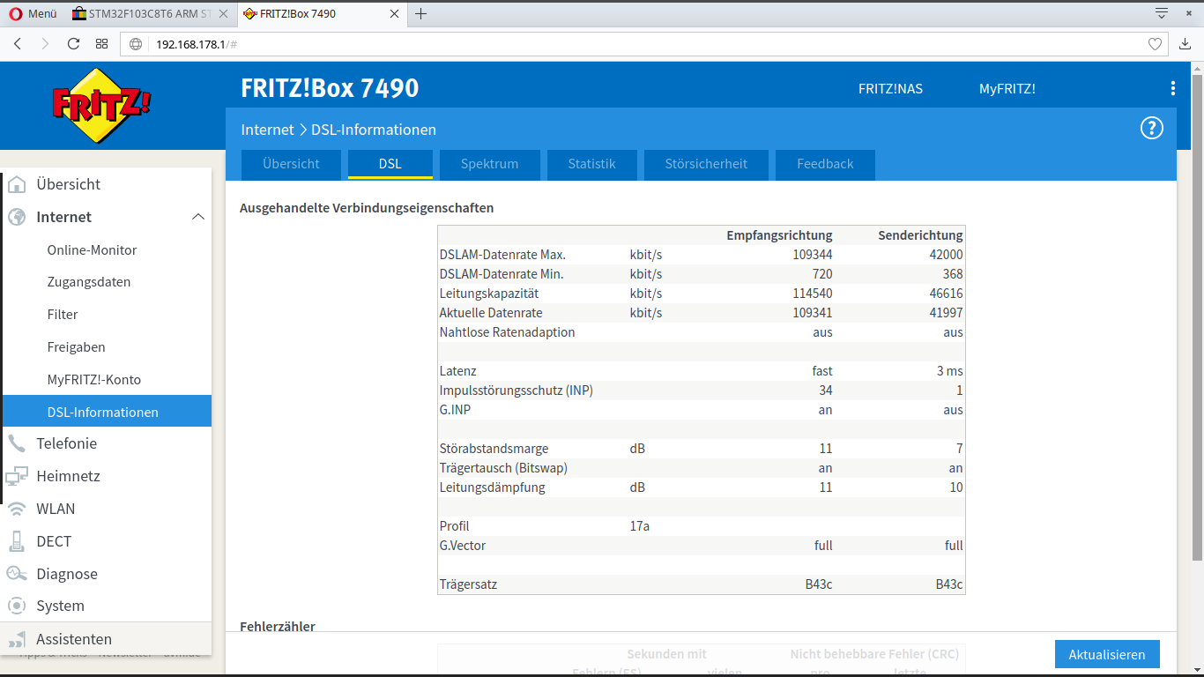The image size is (1204, 677).
Task: Open the tab list menu icon
Action: (1162, 13)
